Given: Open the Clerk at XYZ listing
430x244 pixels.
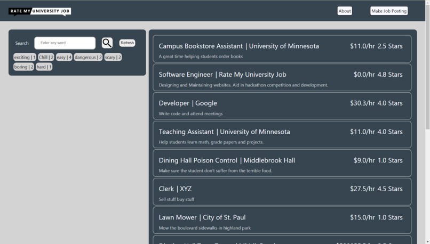Looking at the screenshot, I should tap(282, 192).
